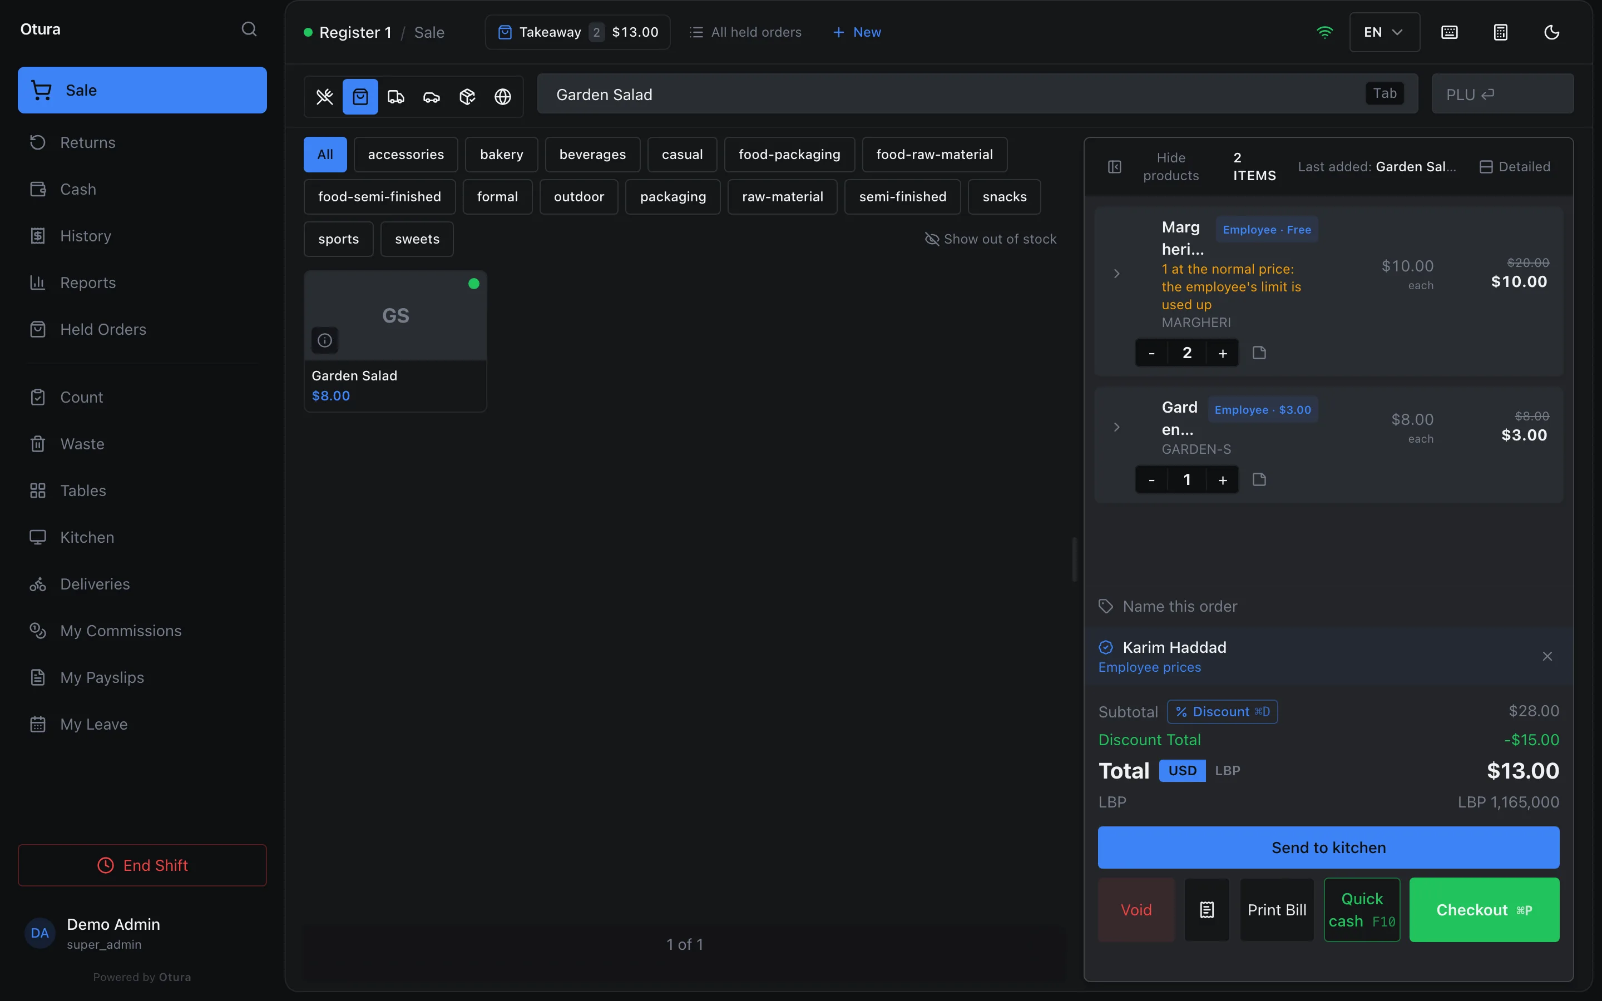Viewport: 1602px width, 1001px height.
Task: Open the Takeaway $13.00 order tab
Action: pos(578,32)
